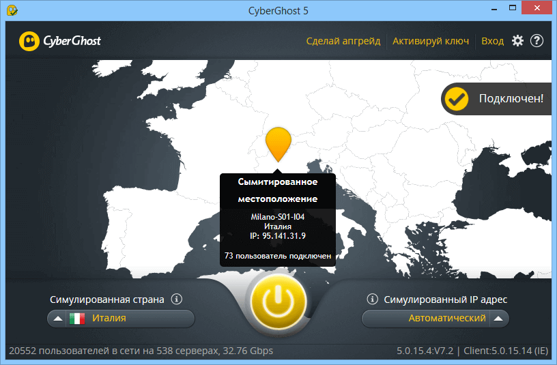
Task: Click the info icon beside Симулированная страна
Action: (177, 299)
